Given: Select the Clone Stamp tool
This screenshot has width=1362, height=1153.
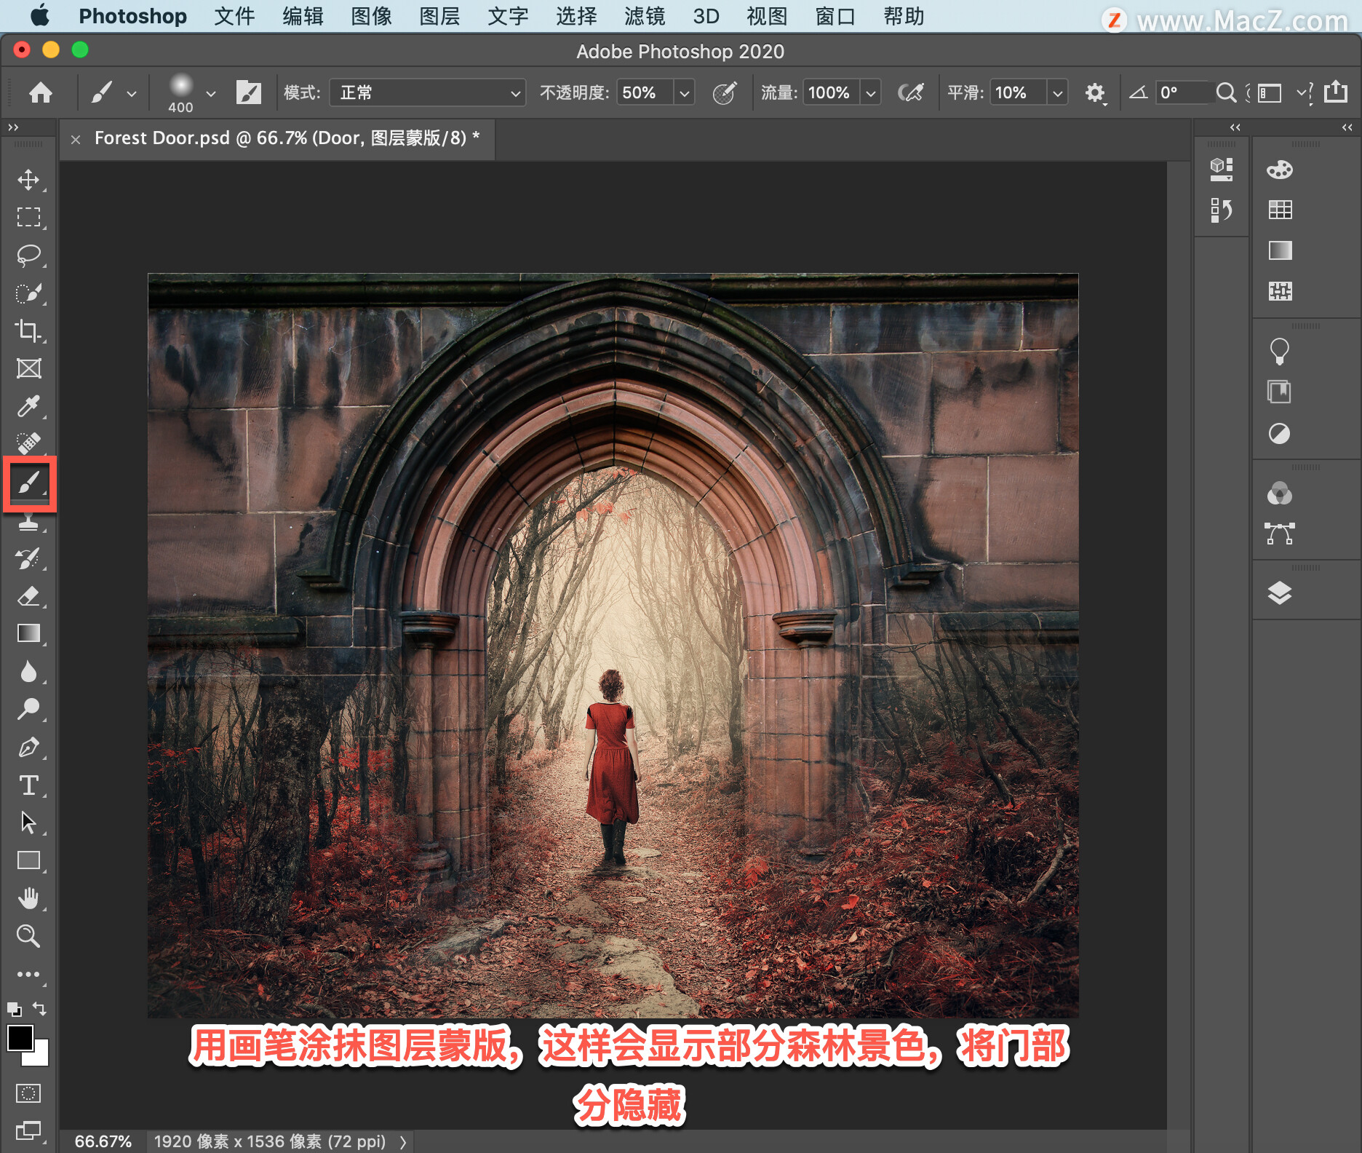Looking at the screenshot, I should 28,522.
